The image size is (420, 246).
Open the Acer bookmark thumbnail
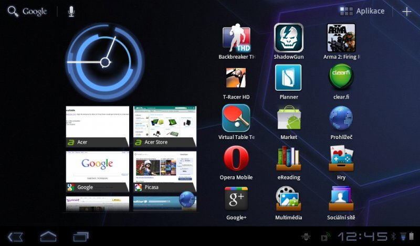pos(98,126)
